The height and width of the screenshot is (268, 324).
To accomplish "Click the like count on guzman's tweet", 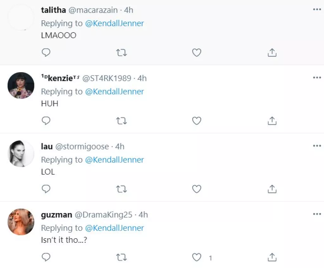I will pos(210,258).
